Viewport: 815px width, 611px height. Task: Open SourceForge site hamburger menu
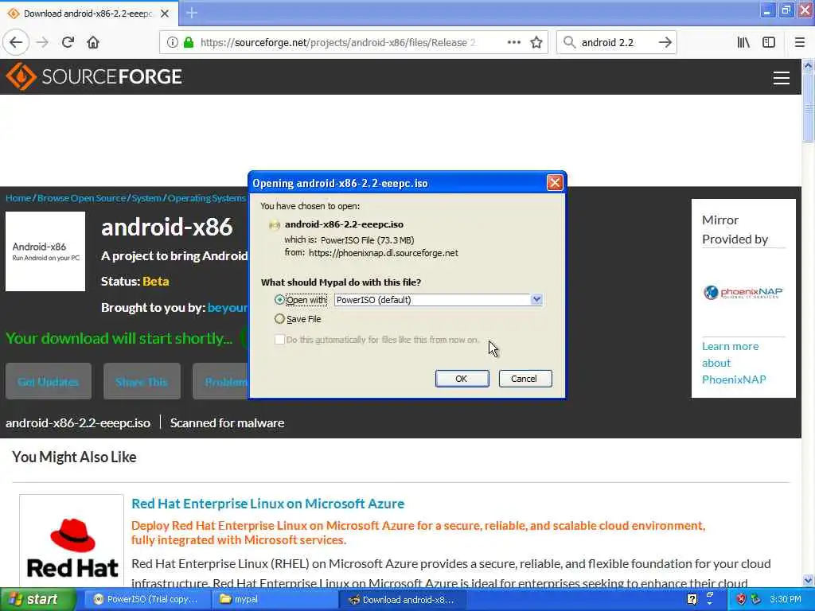click(x=782, y=78)
